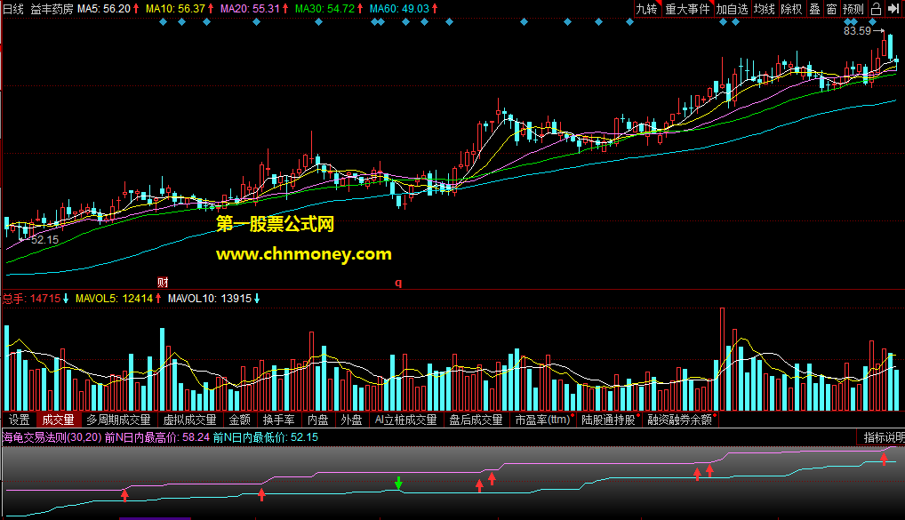Click the 52.15 low price label

pyautogui.click(x=45, y=239)
